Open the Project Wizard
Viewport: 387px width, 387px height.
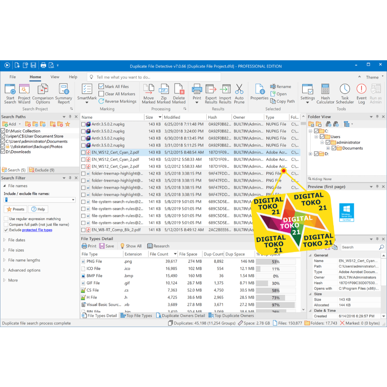point(24,89)
